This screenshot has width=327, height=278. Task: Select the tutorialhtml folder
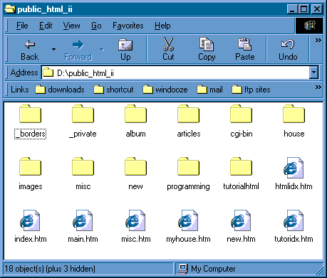tap(242, 174)
